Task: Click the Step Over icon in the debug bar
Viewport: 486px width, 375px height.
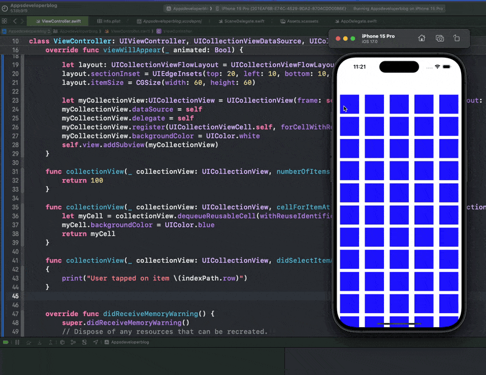Action: click(x=28, y=342)
